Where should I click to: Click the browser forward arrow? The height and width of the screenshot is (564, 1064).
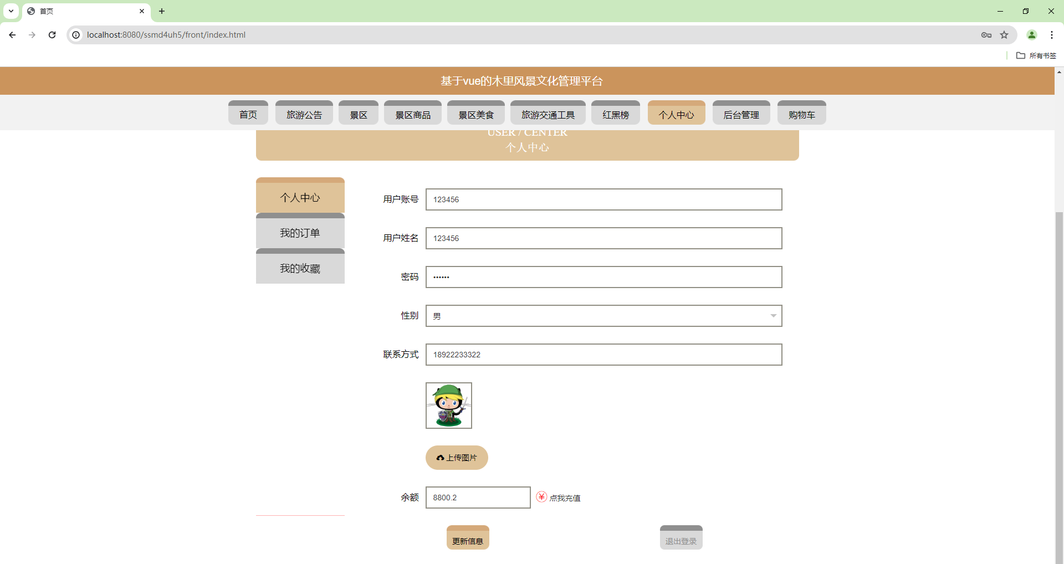[32, 35]
